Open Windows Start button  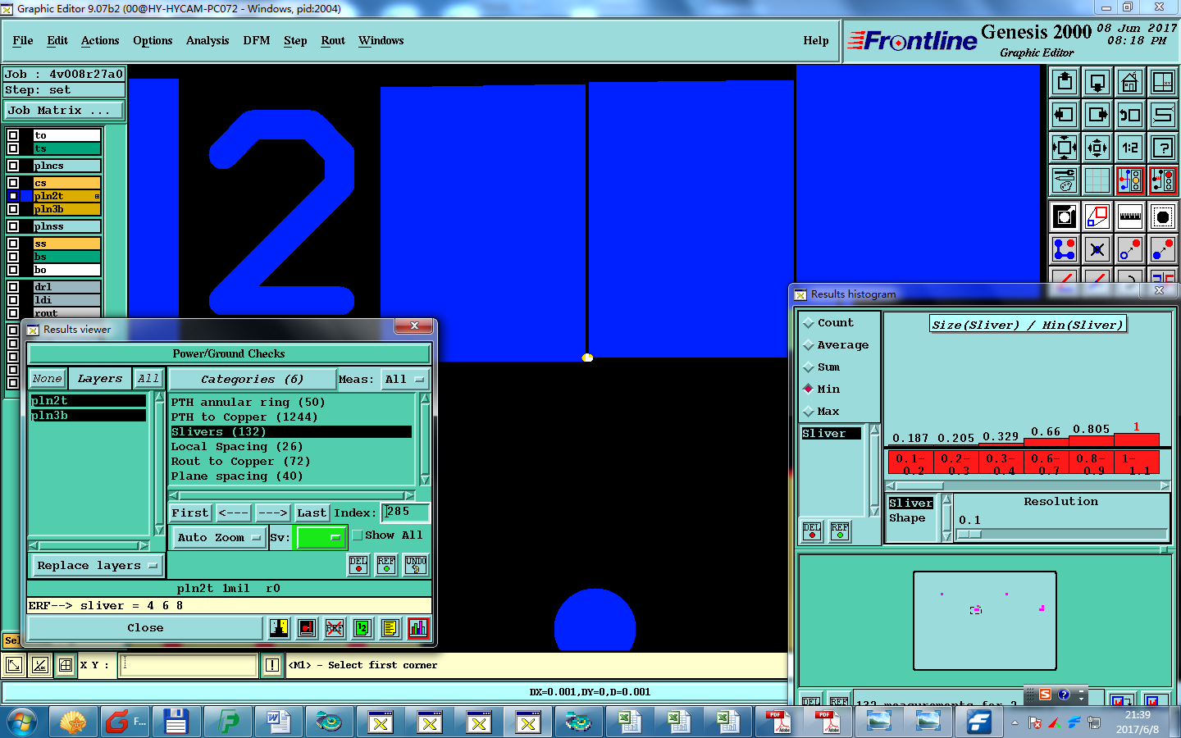[x=22, y=722]
